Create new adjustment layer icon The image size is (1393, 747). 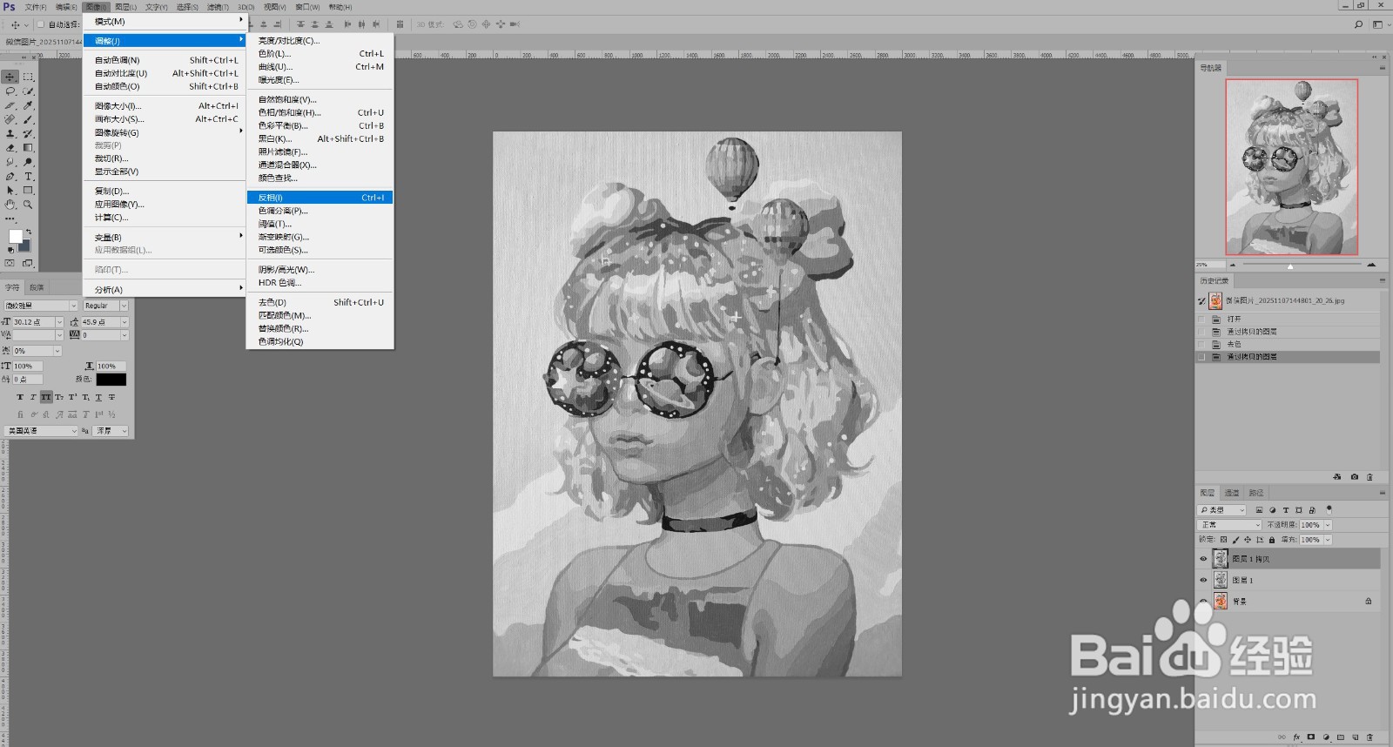(1326, 737)
